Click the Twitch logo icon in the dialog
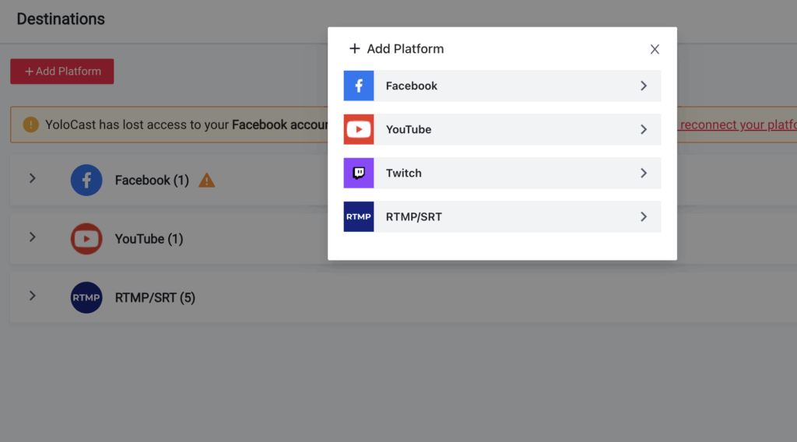Image resolution: width=797 pixels, height=442 pixels. pos(359,173)
